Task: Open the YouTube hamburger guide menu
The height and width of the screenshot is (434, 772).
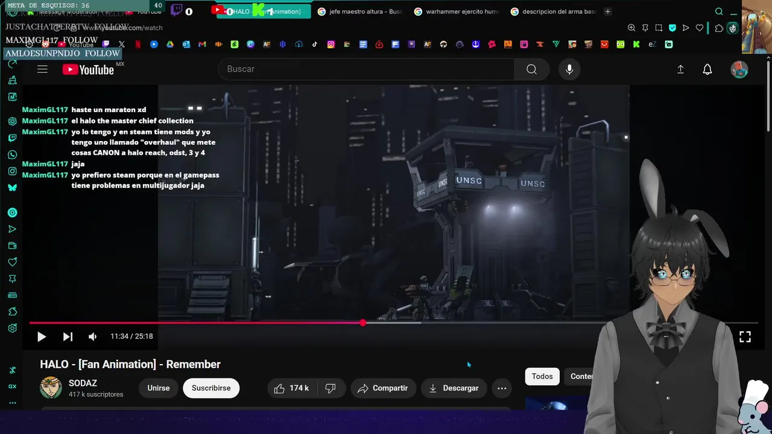Action: [42, 69]
